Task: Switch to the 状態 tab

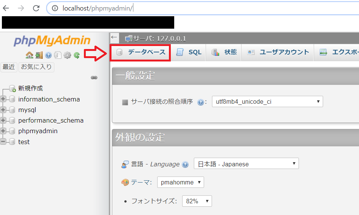Action: pyautogui.click(x=224, y=52)
